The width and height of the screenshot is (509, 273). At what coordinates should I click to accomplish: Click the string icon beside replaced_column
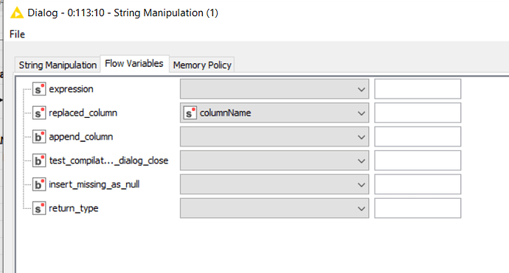tap(39, 113)
